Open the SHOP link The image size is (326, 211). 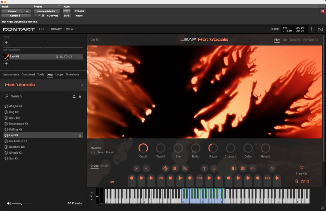(x=275, y=29)
